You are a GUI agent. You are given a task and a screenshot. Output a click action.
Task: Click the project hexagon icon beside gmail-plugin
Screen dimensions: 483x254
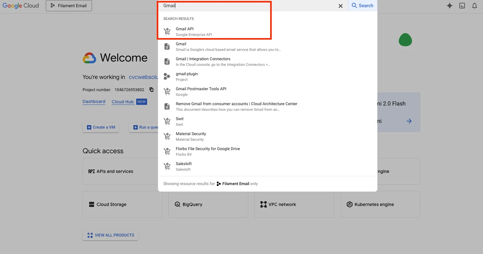[167, 76]
